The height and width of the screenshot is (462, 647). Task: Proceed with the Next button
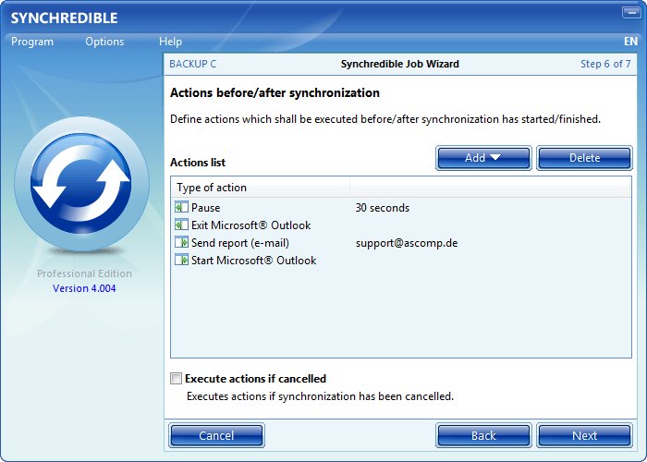click(584, 435)
